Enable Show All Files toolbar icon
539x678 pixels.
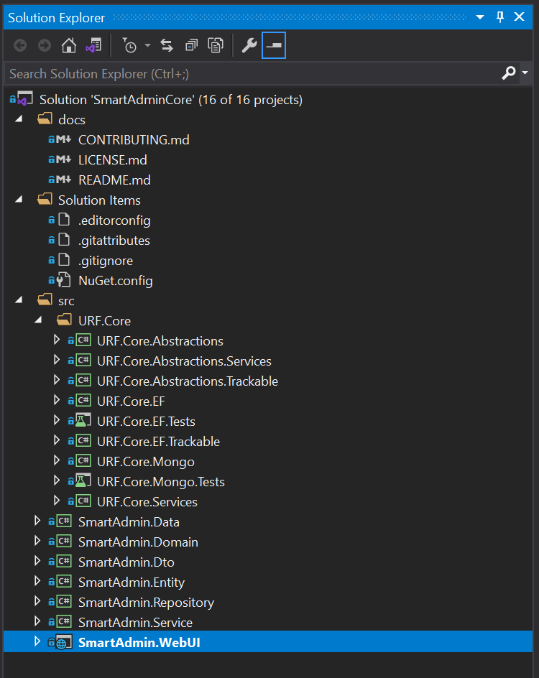216,46
